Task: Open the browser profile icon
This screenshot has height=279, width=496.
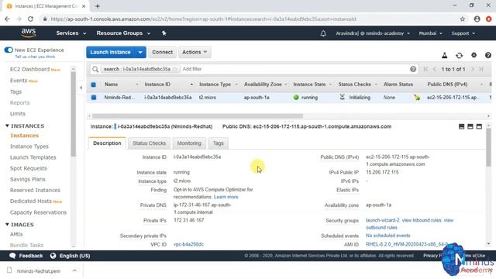Action: (477, 19)
